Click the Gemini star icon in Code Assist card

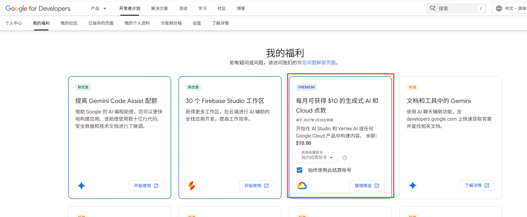click(x=81, y=186)
